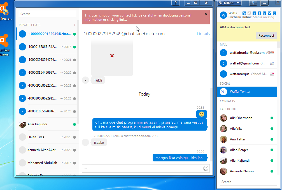Select Aira Tatter in the Facebook contacts

[247, 139]
